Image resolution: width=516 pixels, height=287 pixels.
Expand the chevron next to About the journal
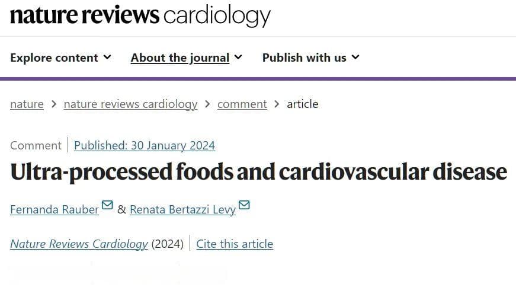(238, 57)
